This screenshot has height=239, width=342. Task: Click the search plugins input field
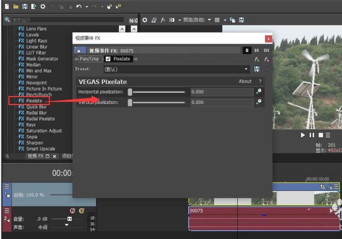[x=68, y=20]
